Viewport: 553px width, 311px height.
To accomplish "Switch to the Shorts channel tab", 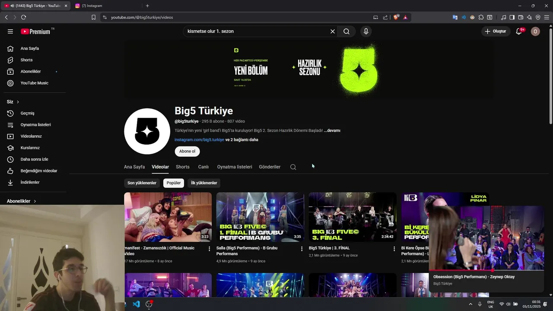I will point(183,167).
